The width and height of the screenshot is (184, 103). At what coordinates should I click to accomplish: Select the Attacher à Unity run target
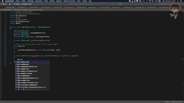[26, 4]
